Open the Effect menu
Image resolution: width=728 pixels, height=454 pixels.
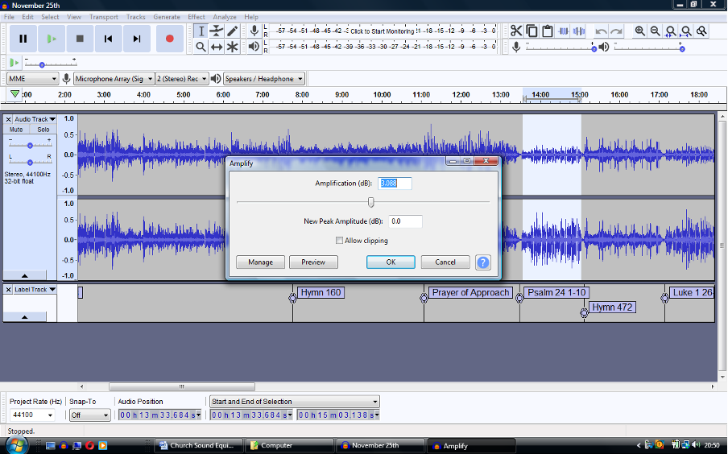coord(196,17)
